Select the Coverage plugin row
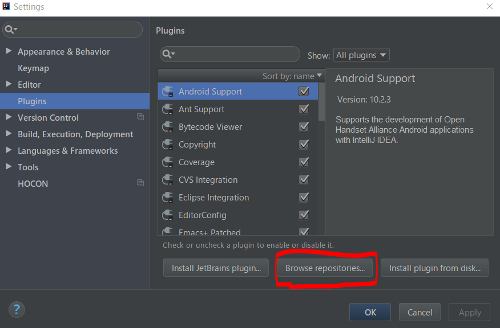The width and height of the screenshot is (500, 328). [x=238, y=162]
